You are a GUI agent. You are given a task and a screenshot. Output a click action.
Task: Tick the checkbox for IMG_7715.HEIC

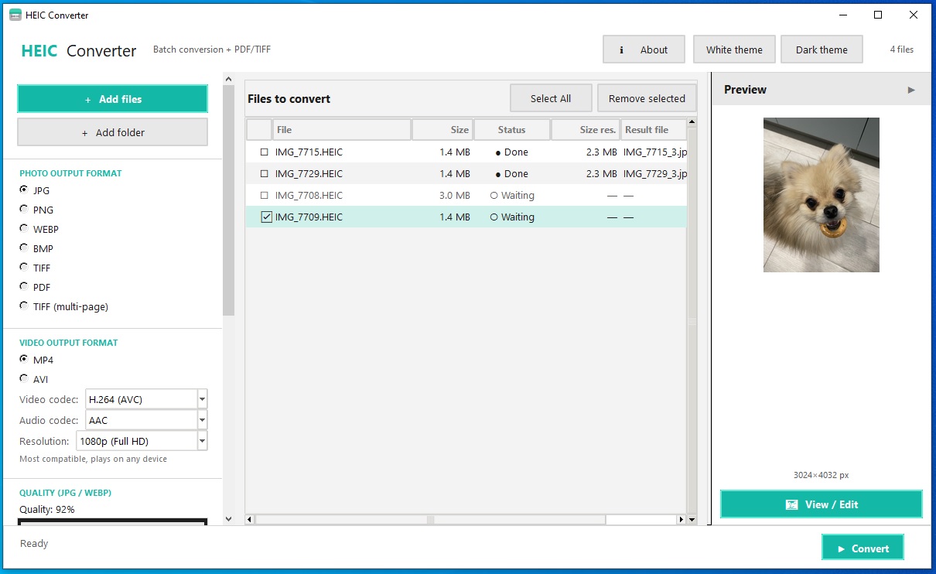click(265, 152)
